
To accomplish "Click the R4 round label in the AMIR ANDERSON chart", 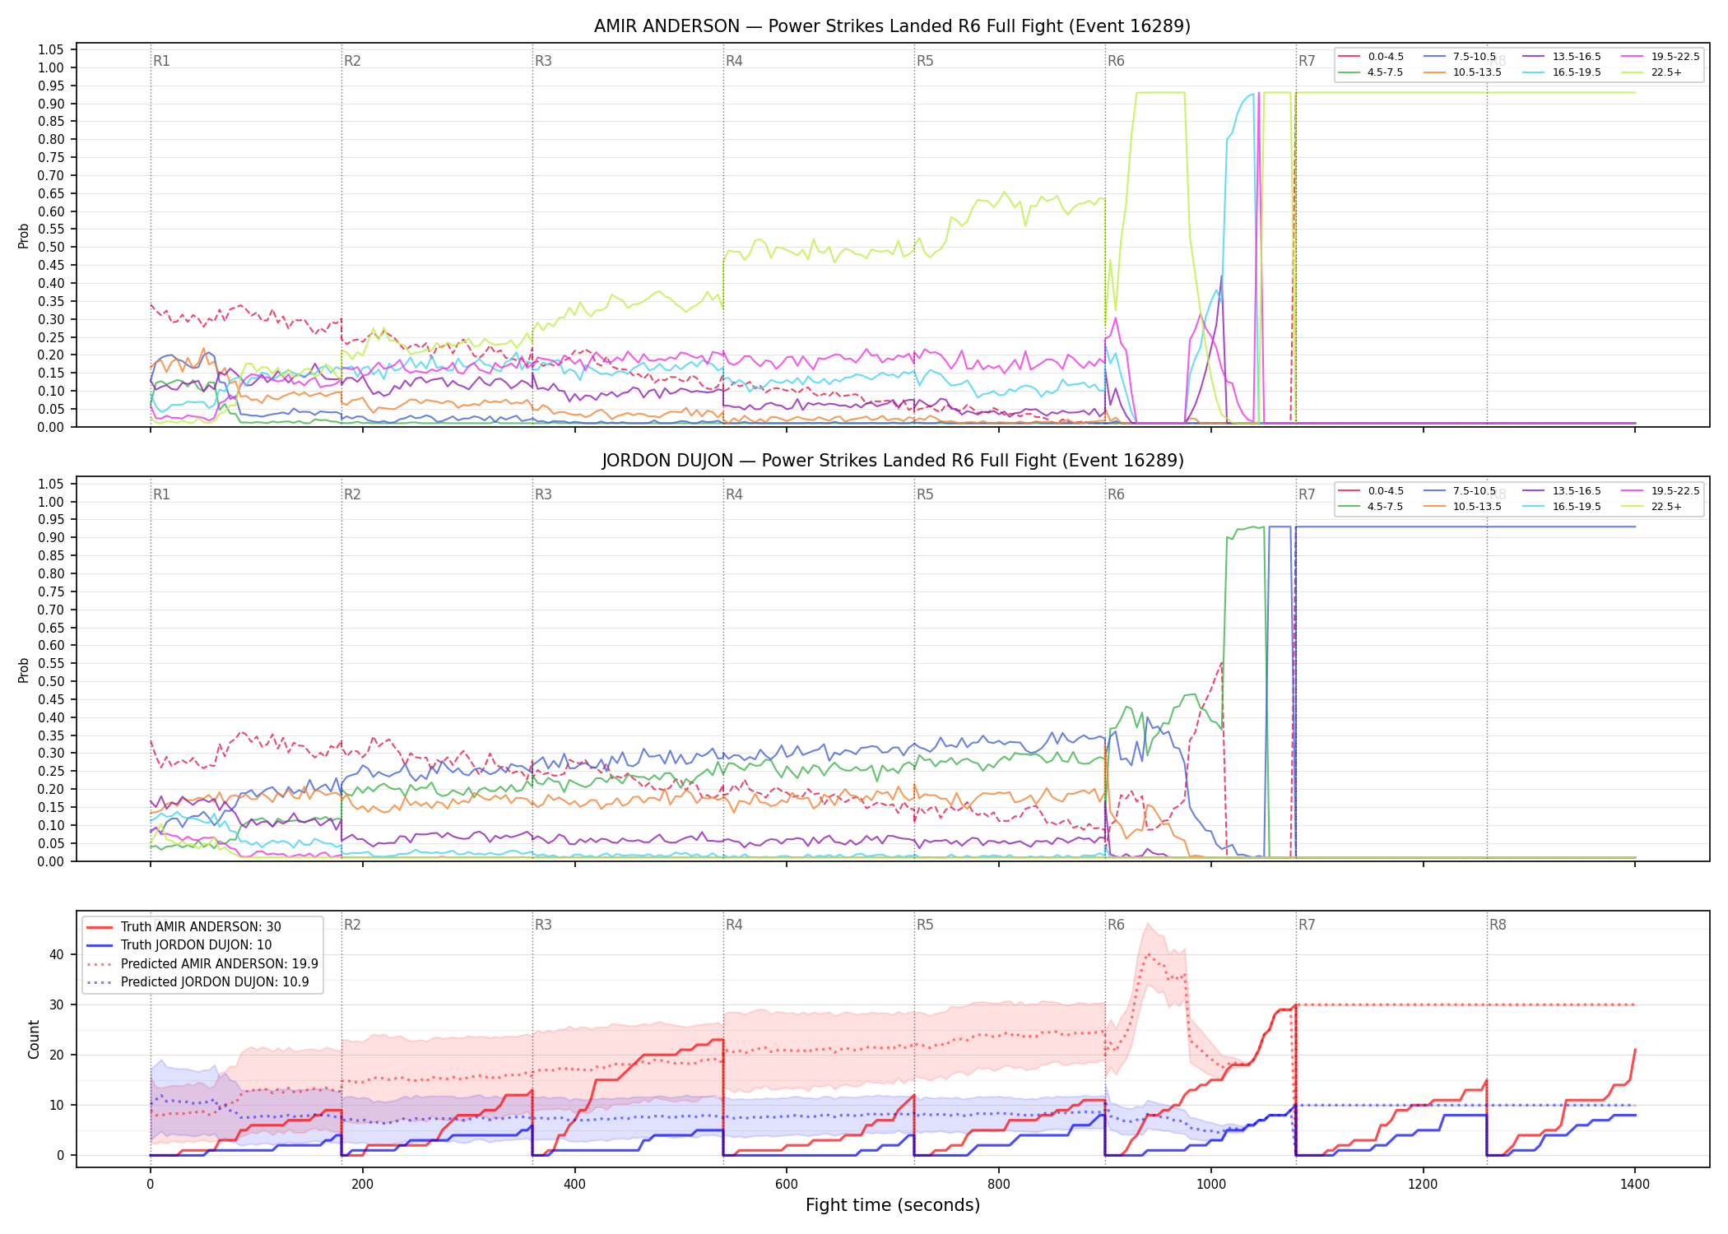I will click(x=734, y=61).
